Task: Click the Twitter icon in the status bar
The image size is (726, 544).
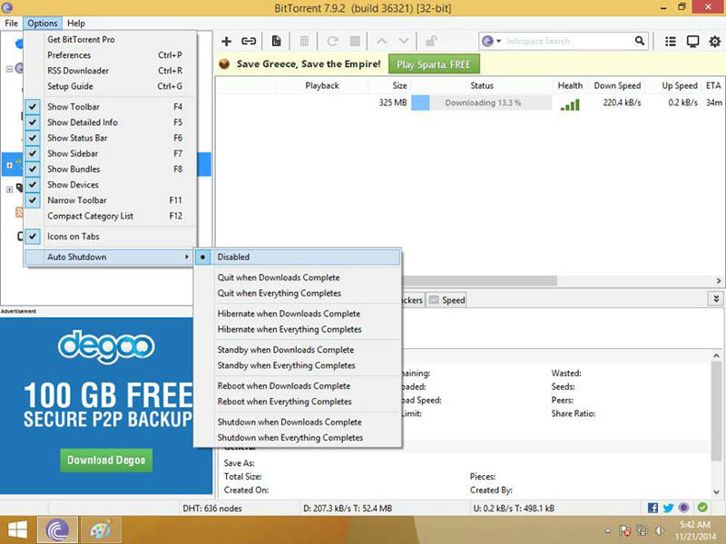Action: click(x=668, y=508)
